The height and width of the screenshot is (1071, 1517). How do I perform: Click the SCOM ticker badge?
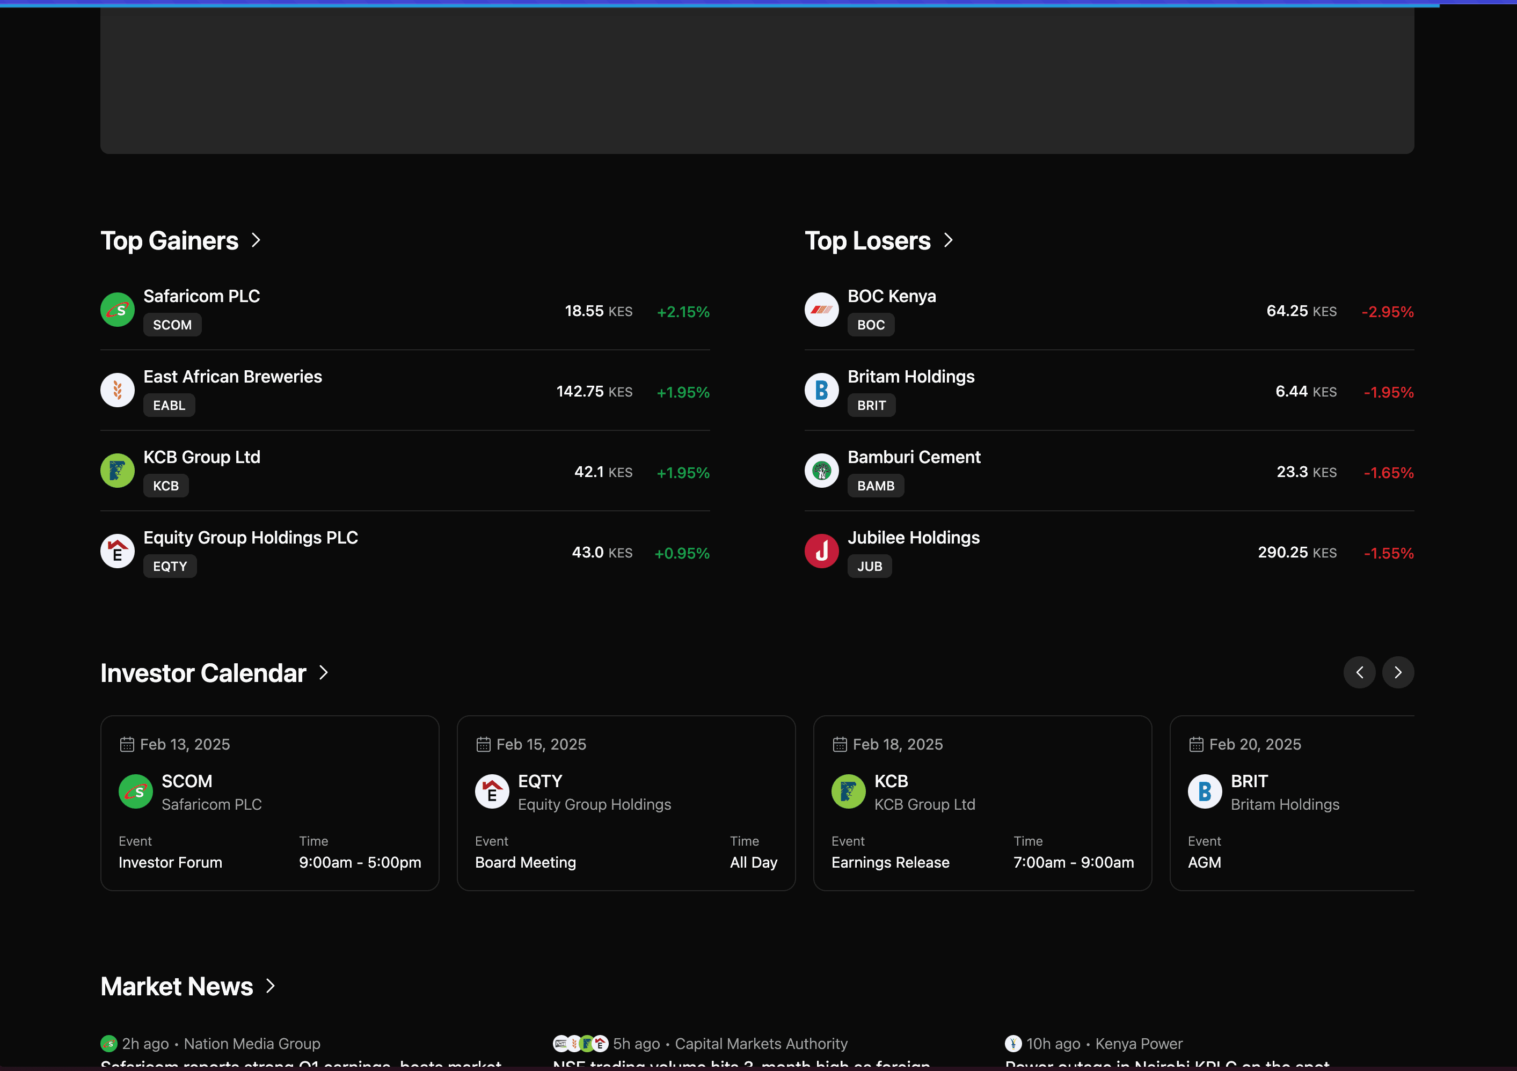pyautogui.click(x=172, y=325)
